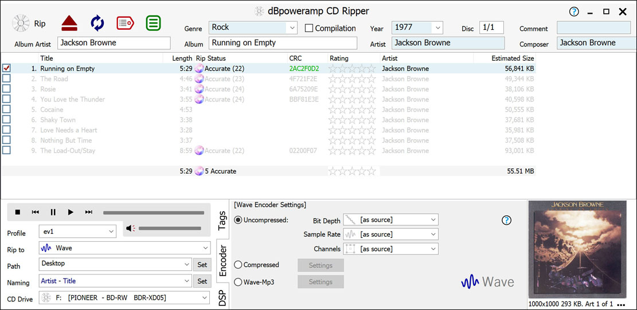Viewport: 637px width, 310px height.
Task: Check track 2 The Road
Action: click(6, 79)
